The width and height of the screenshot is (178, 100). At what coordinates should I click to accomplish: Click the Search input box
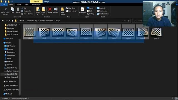coord(138,21)
